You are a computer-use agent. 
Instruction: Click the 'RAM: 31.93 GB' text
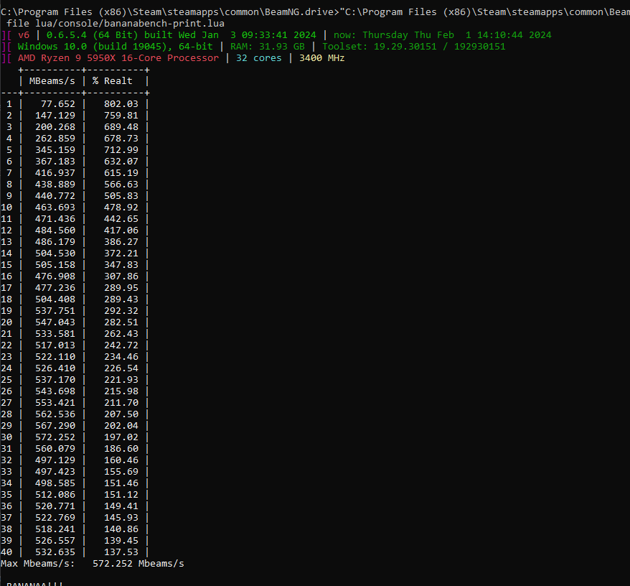click(268, 47)
